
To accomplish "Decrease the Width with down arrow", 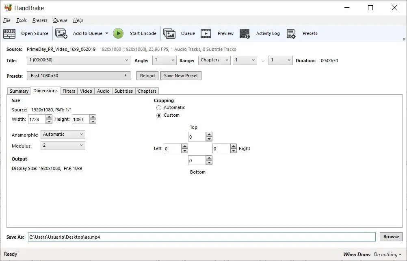I will click(49, 122).
